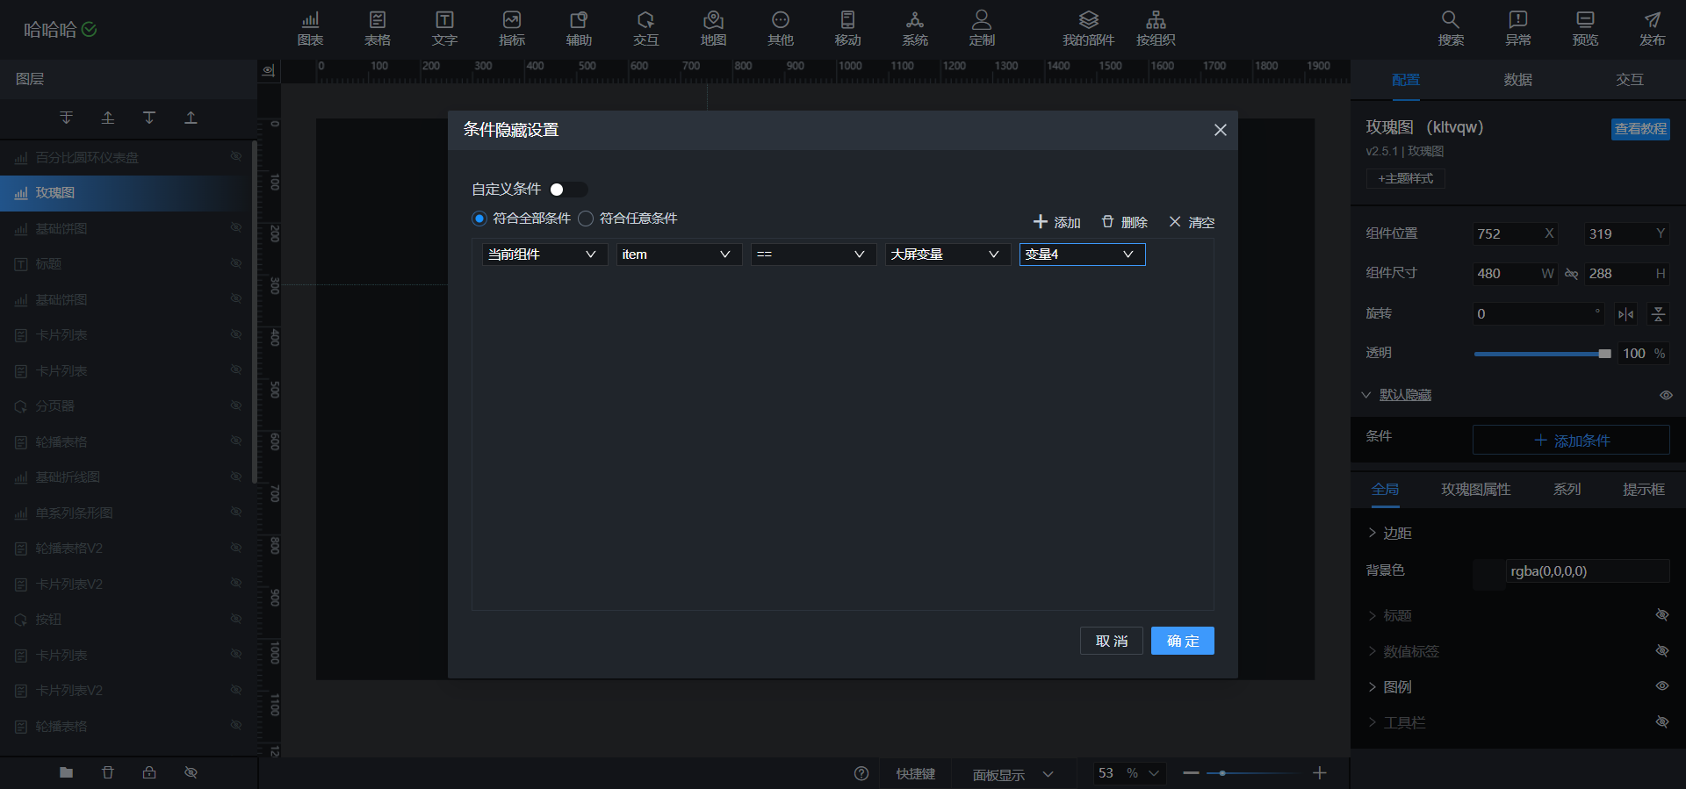Open the 图表 chart components menu

(x=310, y=29)
